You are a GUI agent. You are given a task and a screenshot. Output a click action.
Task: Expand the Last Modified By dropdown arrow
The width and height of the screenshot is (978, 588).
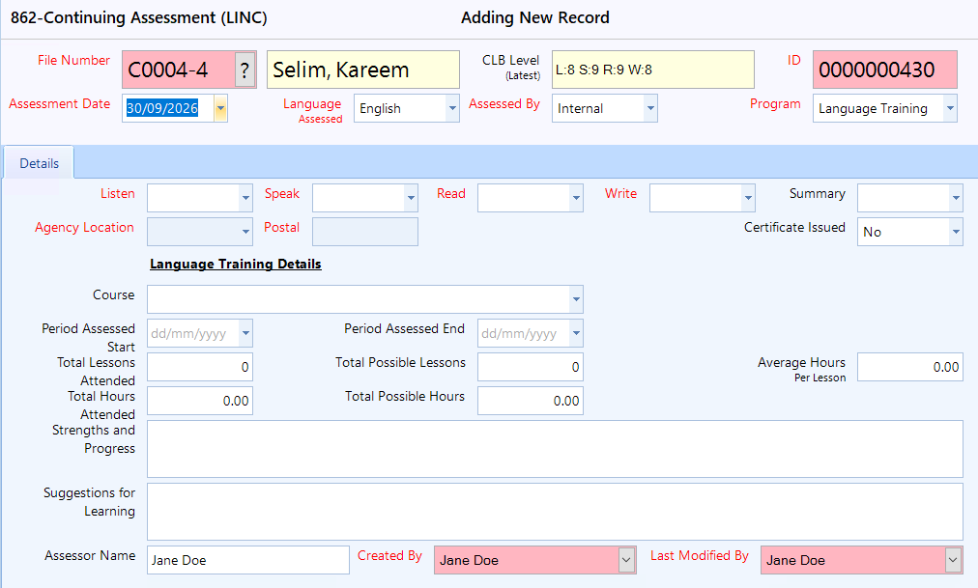point(953,560)
